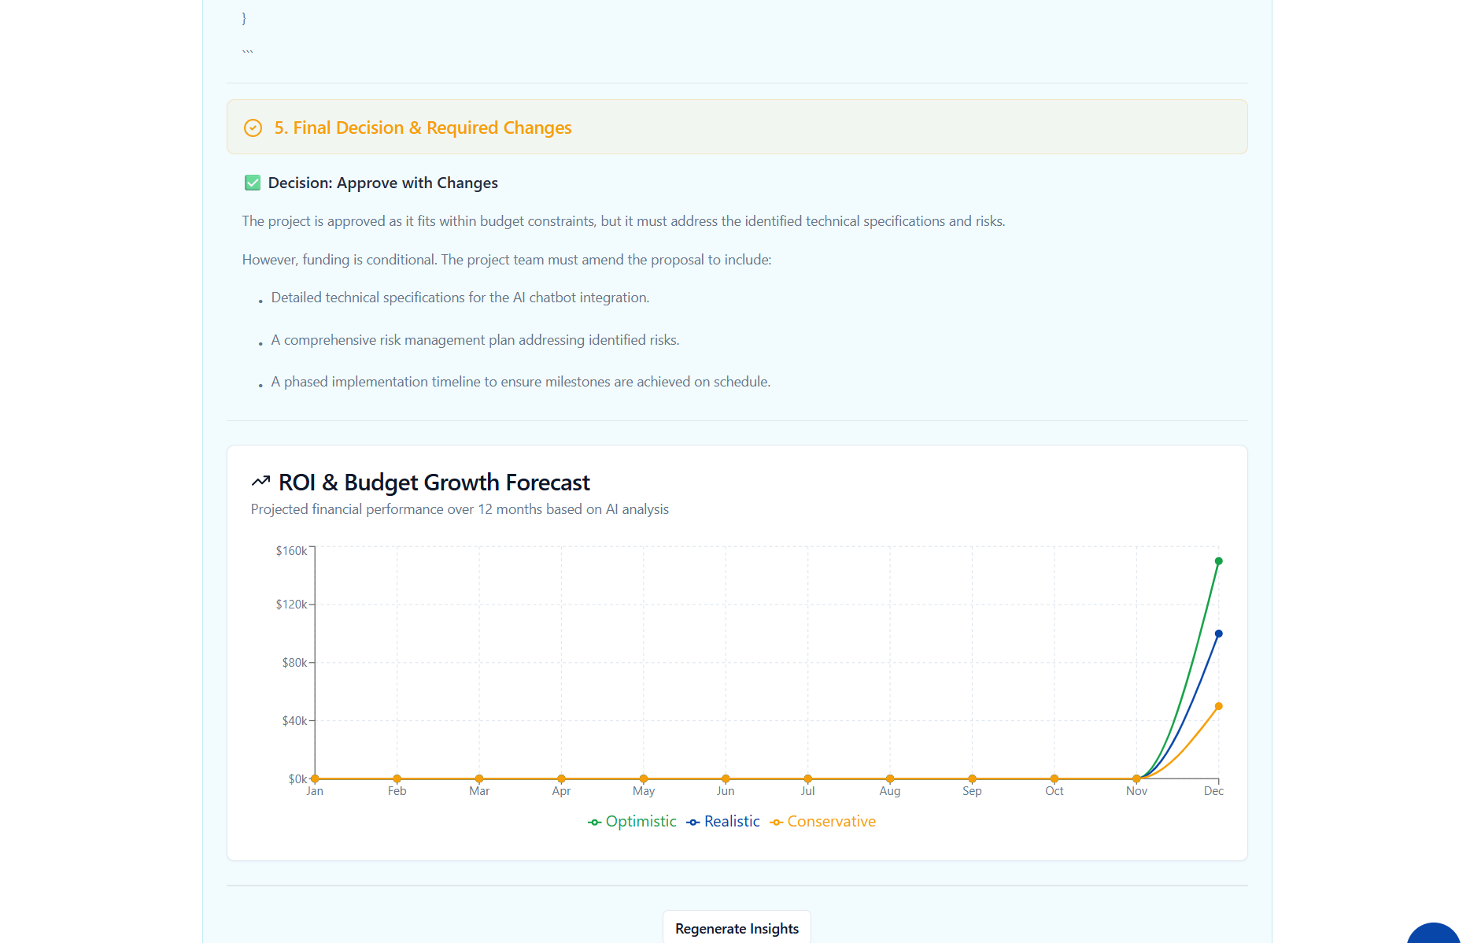1470x943 pixels.
Task: Click the '$160k' y-axis label
Action: click(x=291, y=551)
